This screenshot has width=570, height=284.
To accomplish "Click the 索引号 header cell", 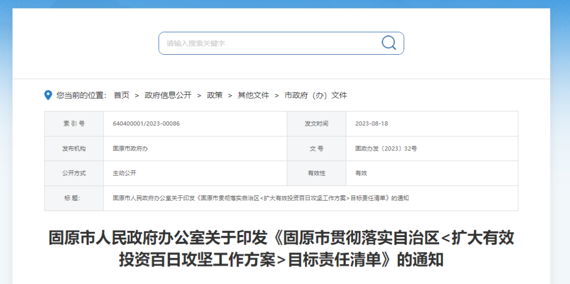I will (74, 124).
